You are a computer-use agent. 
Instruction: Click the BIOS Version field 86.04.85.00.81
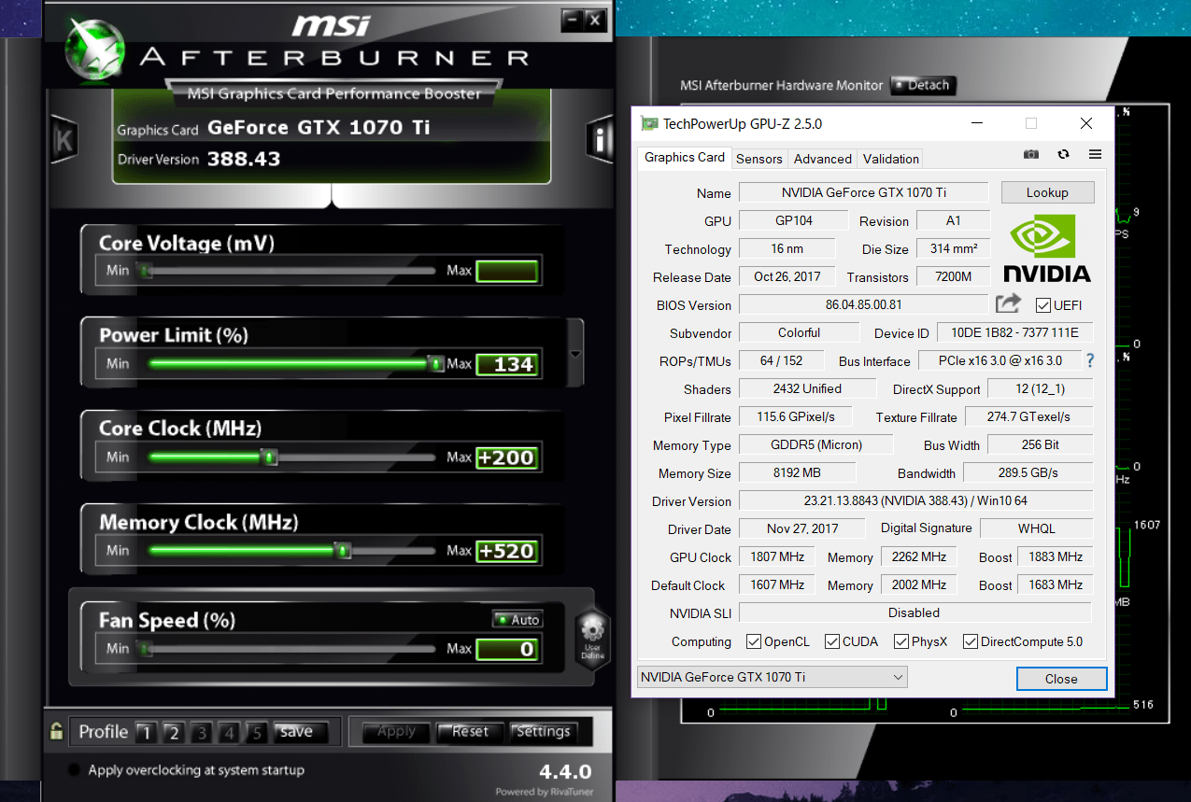(x=863, y=304)
